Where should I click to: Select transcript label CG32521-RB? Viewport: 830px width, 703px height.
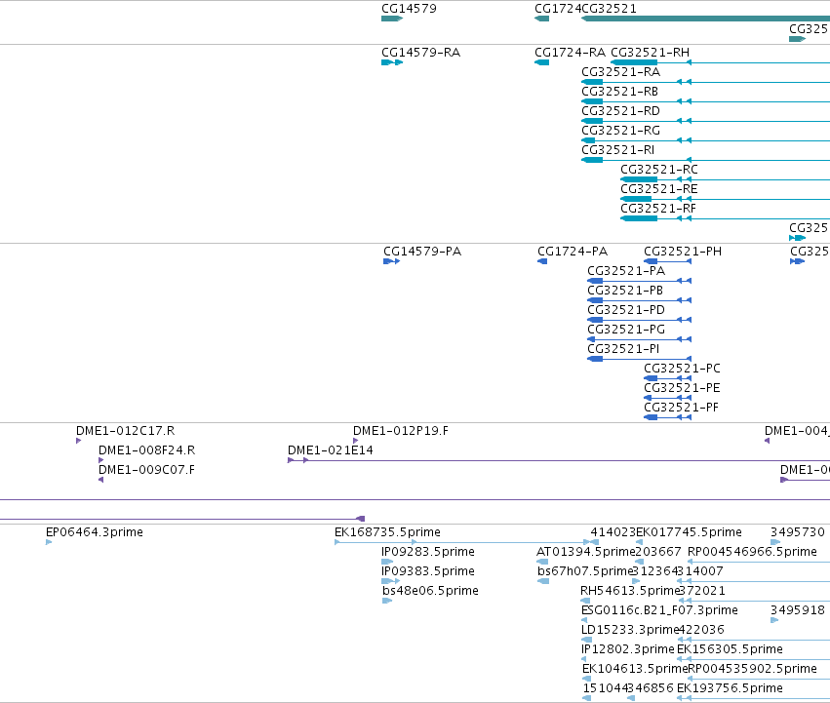point(620,92)
